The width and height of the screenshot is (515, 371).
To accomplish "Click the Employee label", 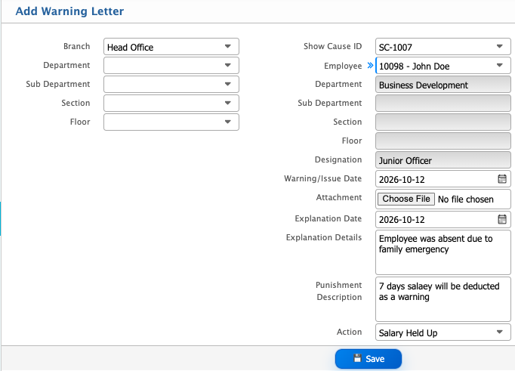I will click(343, 66).
